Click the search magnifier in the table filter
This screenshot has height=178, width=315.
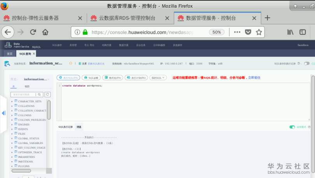pyautogui.click(x=39, y=94)
